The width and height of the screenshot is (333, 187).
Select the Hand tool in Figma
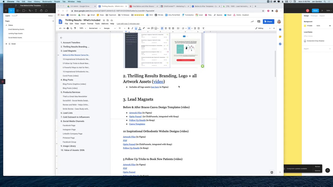pyautogui.click(x=41, y=11)
